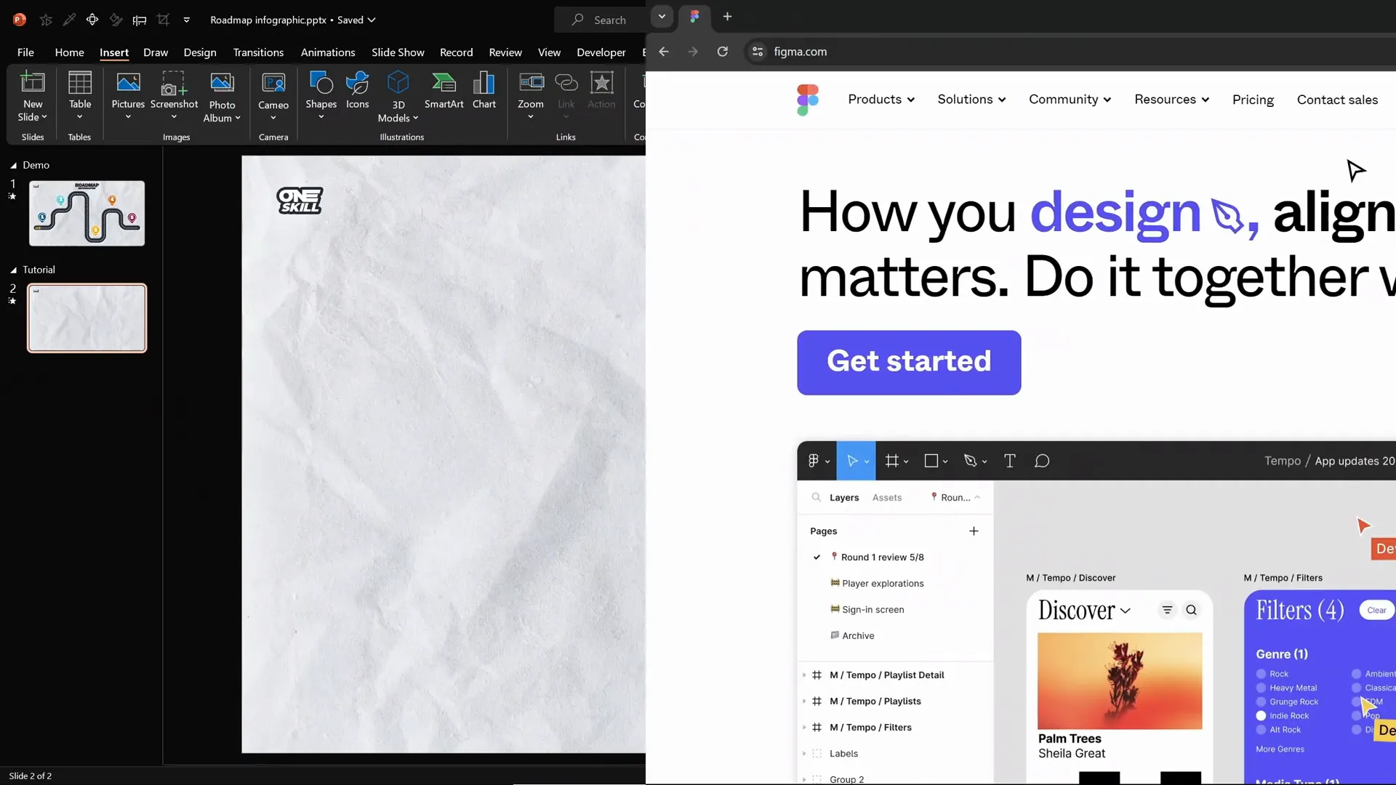Image resolution: width=1396 pixels, height=785 pixels.
Task: Click the One Skill logo on the slide
Action: click(300, 201)
